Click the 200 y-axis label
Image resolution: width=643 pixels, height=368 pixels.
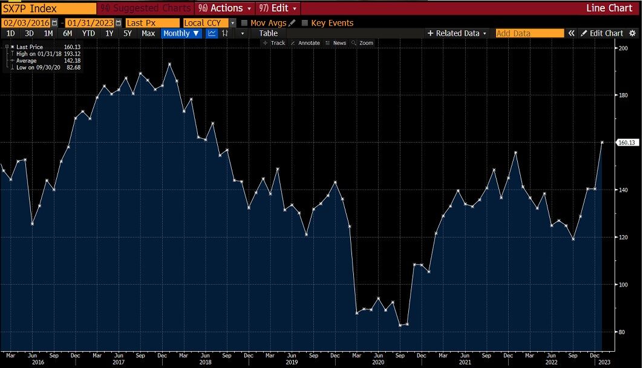(x=623, y=48)
